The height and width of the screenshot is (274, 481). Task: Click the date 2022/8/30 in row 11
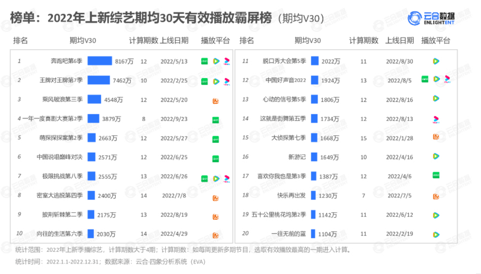pos(399,61)
